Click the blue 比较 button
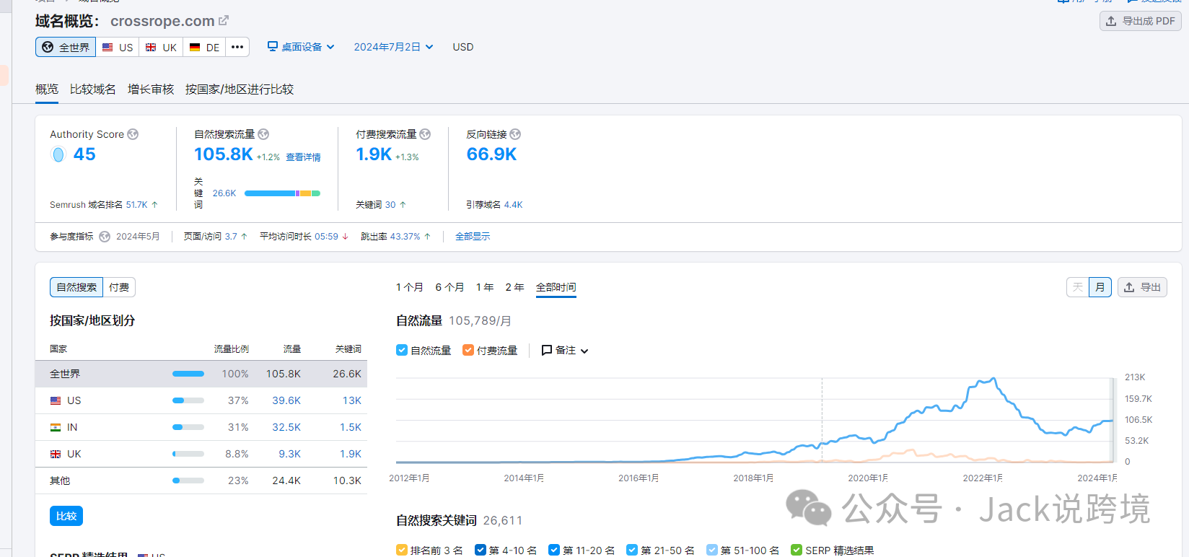Viewport: 1189px width, 557px height. 66,516
